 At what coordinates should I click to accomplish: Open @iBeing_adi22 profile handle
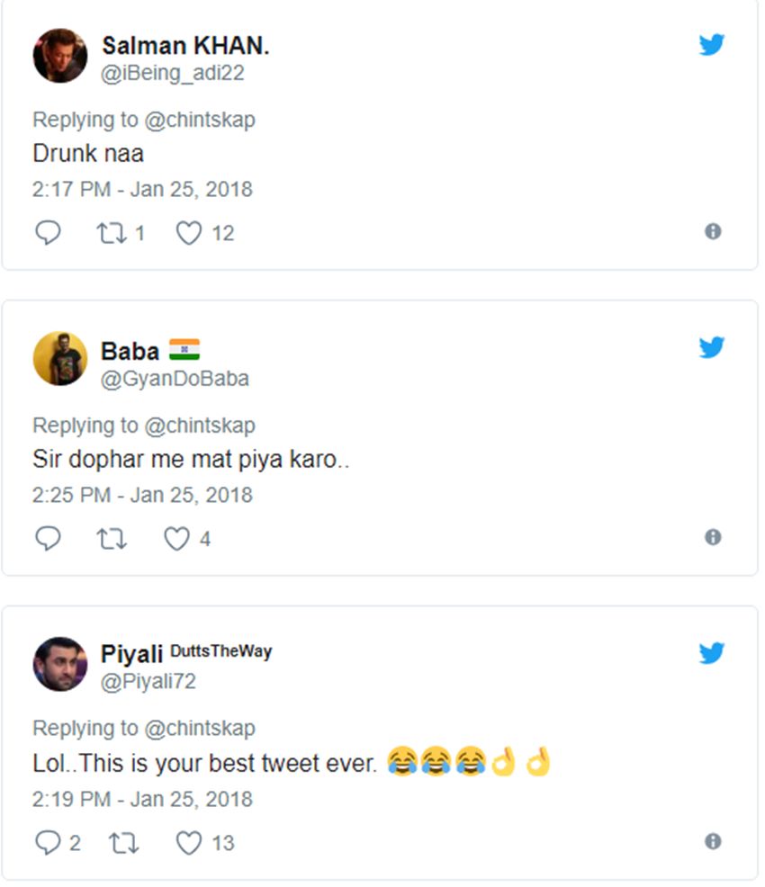[x=173, y=74]
